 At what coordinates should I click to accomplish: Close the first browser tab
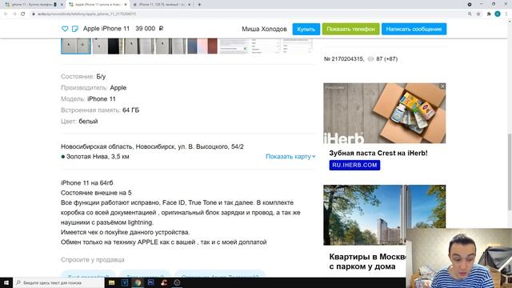click(x=62, y=5)
